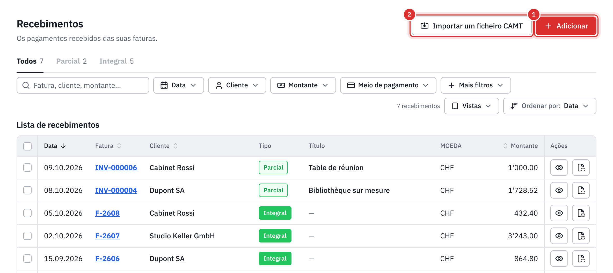Open the Vistas dropdown

click(471, 106)
